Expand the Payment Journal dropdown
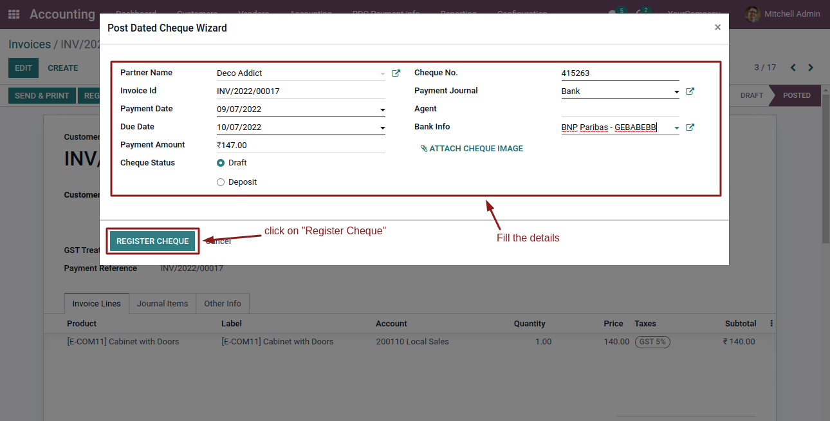Image resolution: width=830 pixels, height=421 pixels. coord(676,92)
